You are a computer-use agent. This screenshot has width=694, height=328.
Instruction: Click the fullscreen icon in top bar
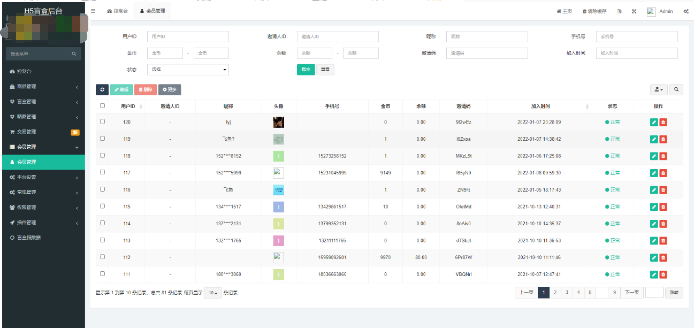(x=634, y=11)
